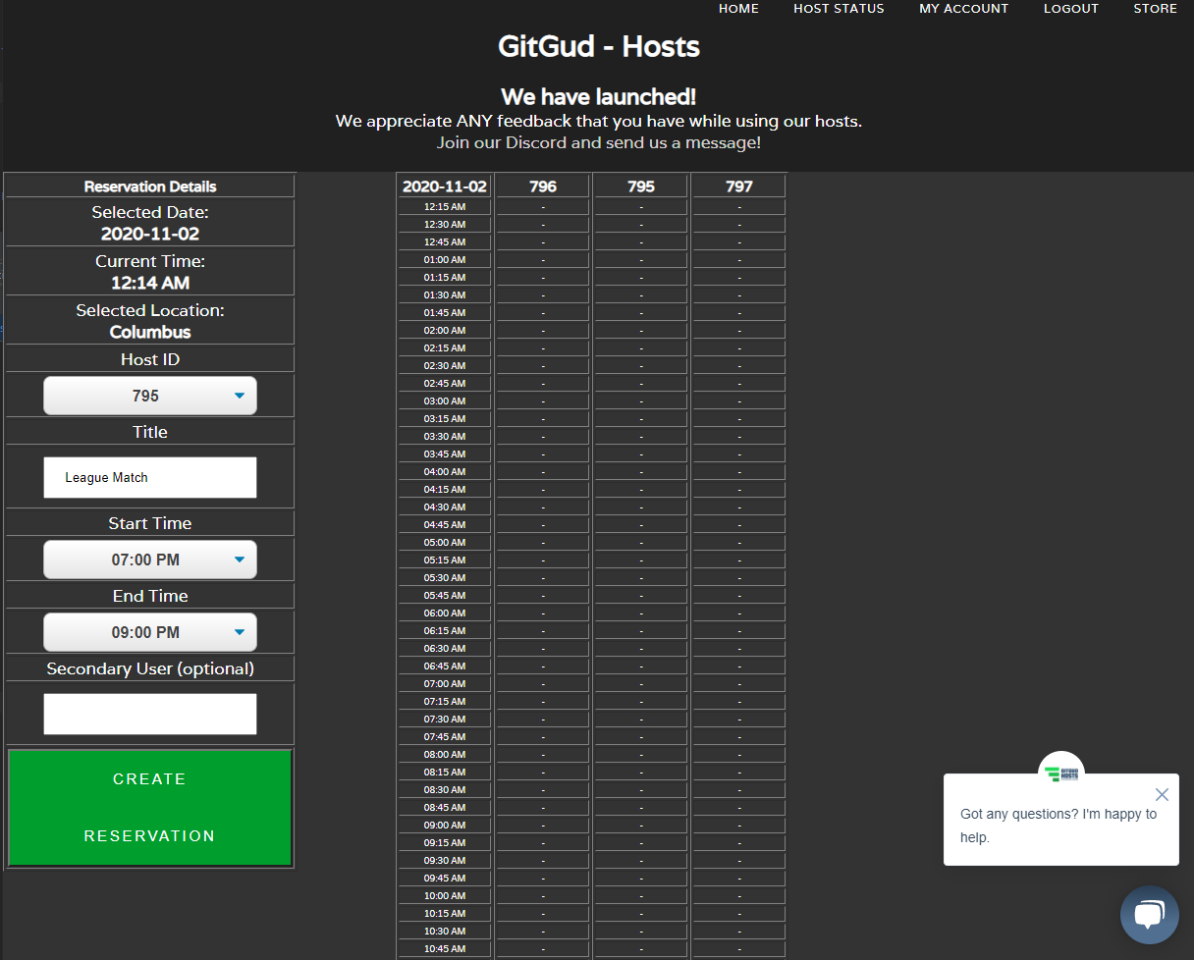1194x960 pixels.
Task: Click the 'Join our Discord' message text
Action: [x=599, y=142]
